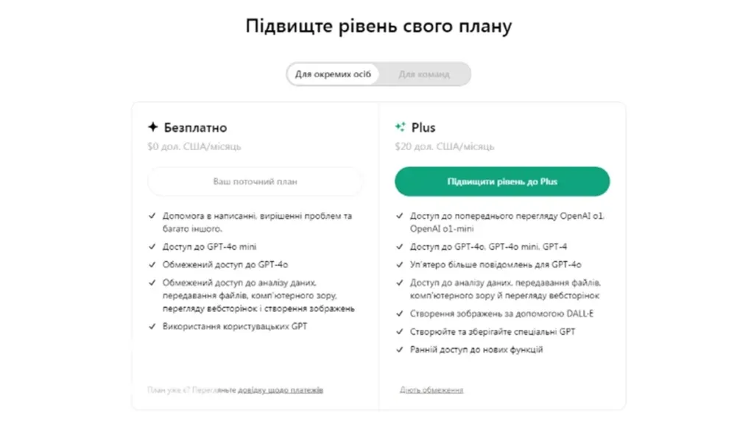Click the checkmark beside Уп'ятеро більше повідомлень
Image resolution: width=754 pixels, height=424 pixels.
coord(398,264)
